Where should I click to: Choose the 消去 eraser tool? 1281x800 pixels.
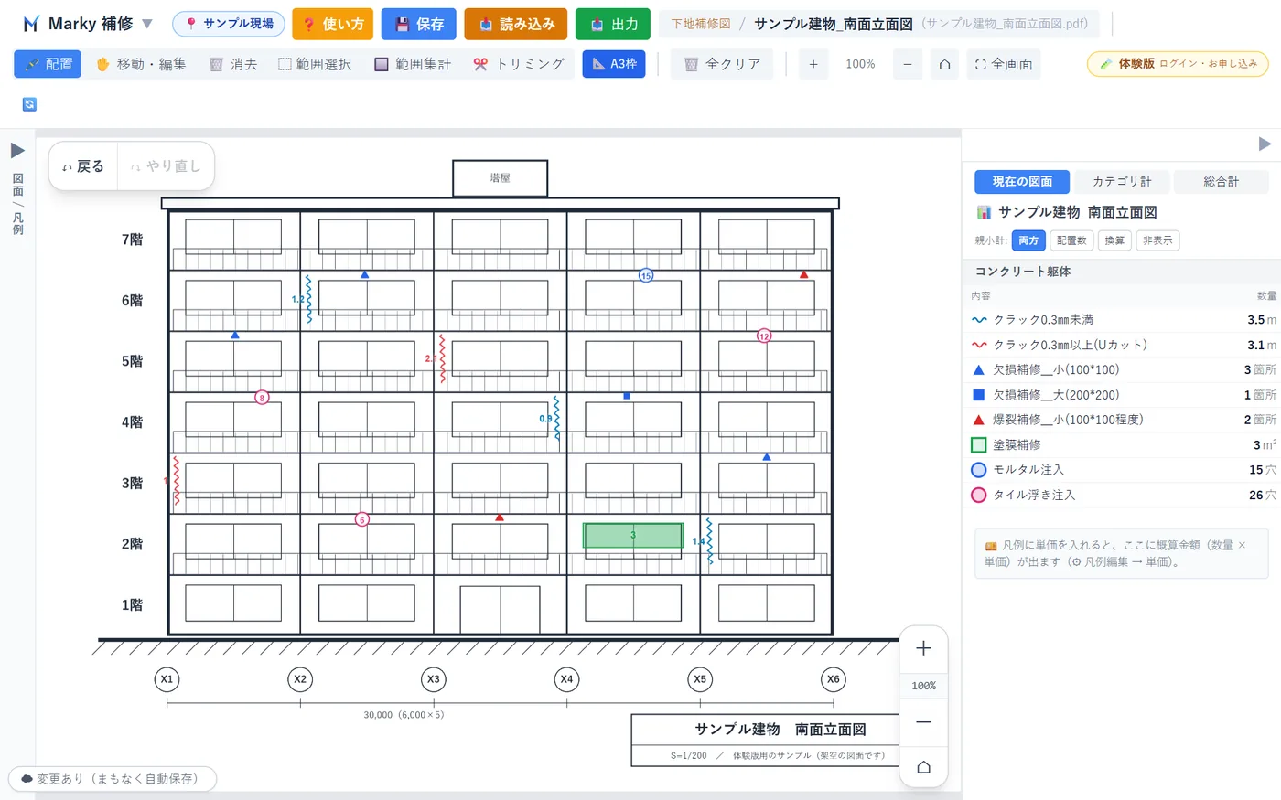pos(233,64)
